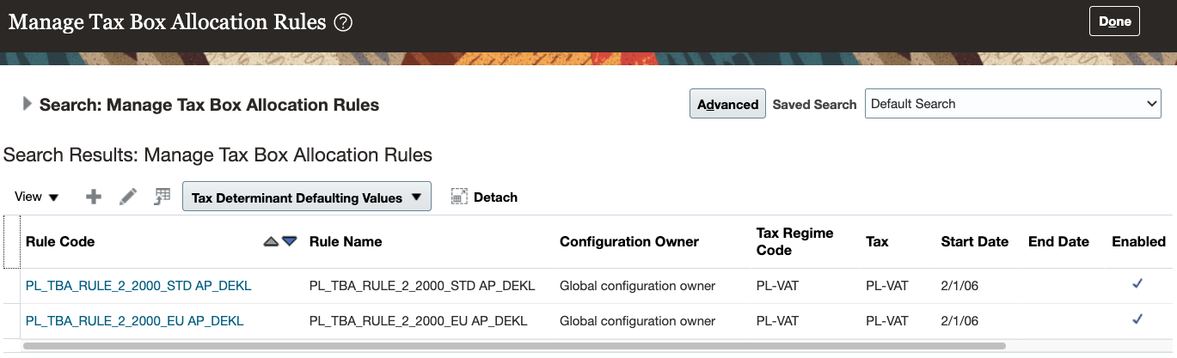Select row header of STD AP_DEKL row
The image size is (1177, 358).
(11, 286)
